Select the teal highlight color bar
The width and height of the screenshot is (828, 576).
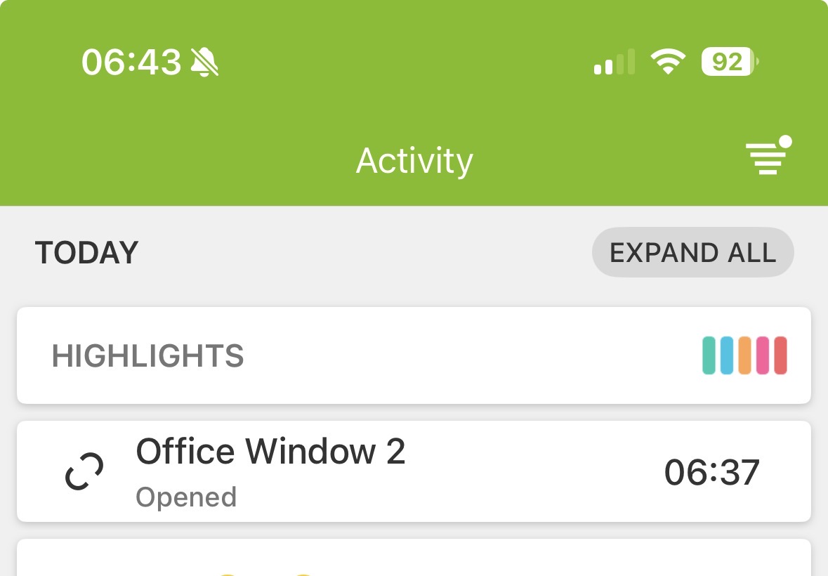(709, 355)
